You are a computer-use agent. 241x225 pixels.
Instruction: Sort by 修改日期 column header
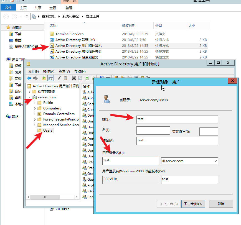click(x=137, y=26)
